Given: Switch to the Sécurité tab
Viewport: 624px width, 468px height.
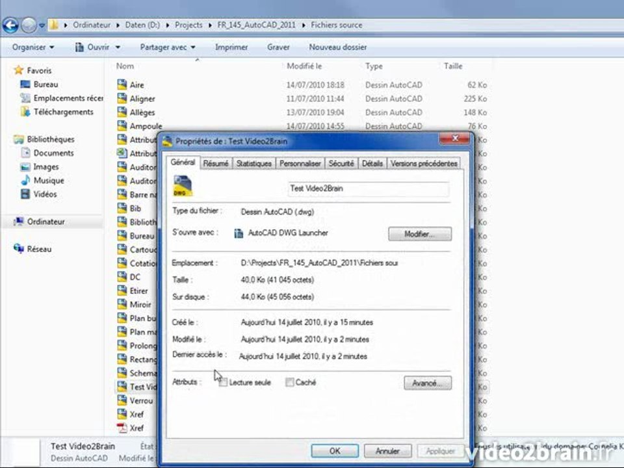Looking at the screenshot, I should (x=341, y=164).
